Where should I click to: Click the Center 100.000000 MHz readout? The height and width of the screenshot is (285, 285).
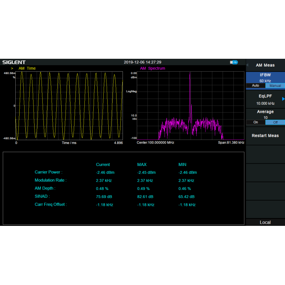[155, 142]
